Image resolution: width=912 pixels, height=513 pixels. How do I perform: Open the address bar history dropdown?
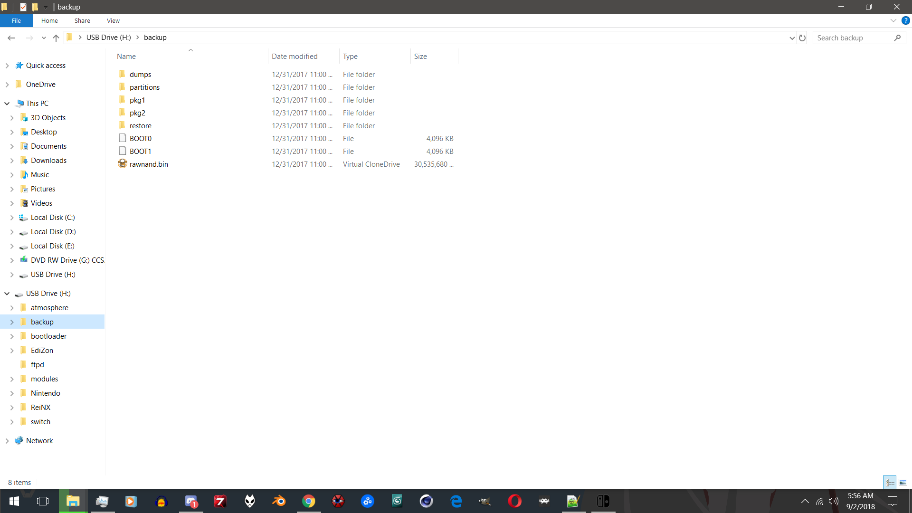coord(792,38)
